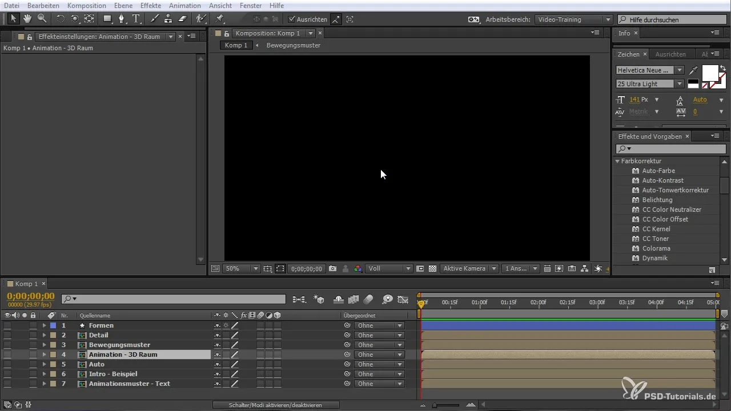Open the Aktive Kamera view dropdown
Image resolution: width=731 pixels, height=411 pixels.
tap(469, 268)
